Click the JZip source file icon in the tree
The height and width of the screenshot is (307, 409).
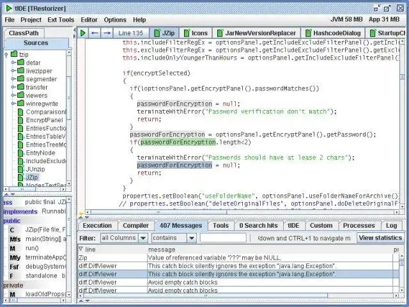20,177
